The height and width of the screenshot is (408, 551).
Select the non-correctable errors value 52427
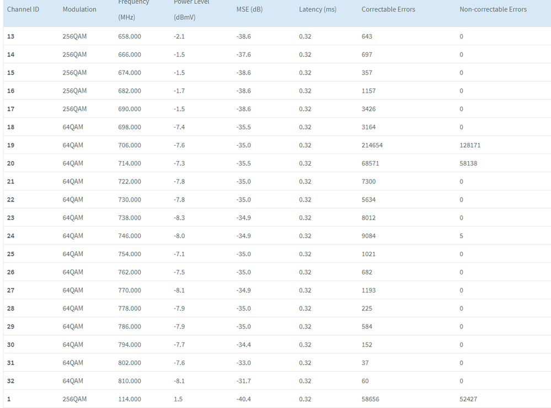coord(468,399)
